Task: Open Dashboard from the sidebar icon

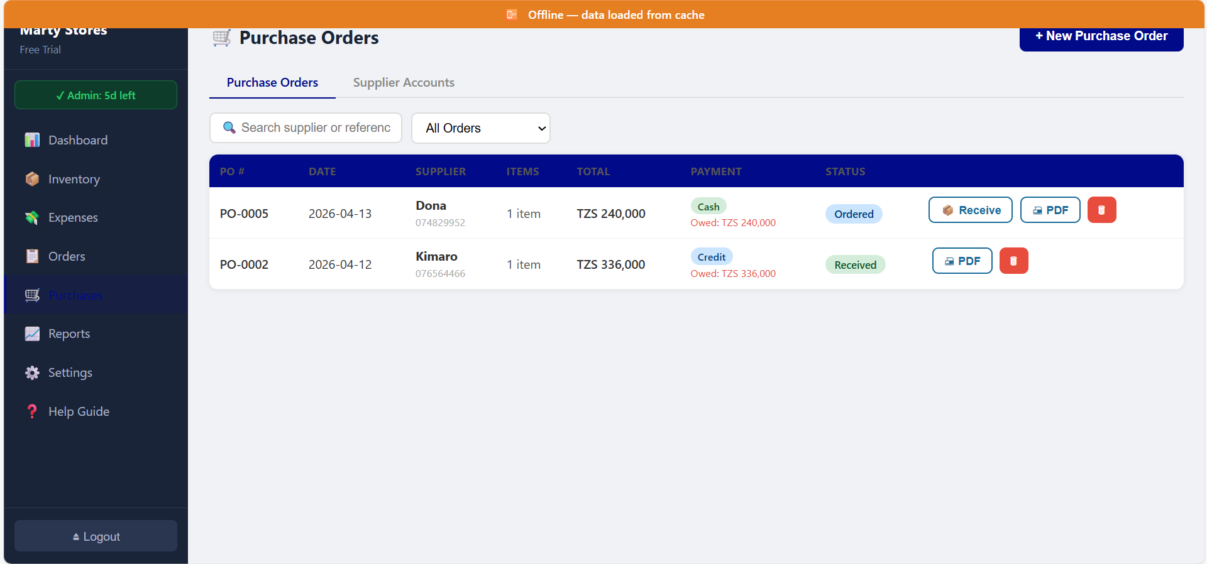Action: (x=32, y=140)
